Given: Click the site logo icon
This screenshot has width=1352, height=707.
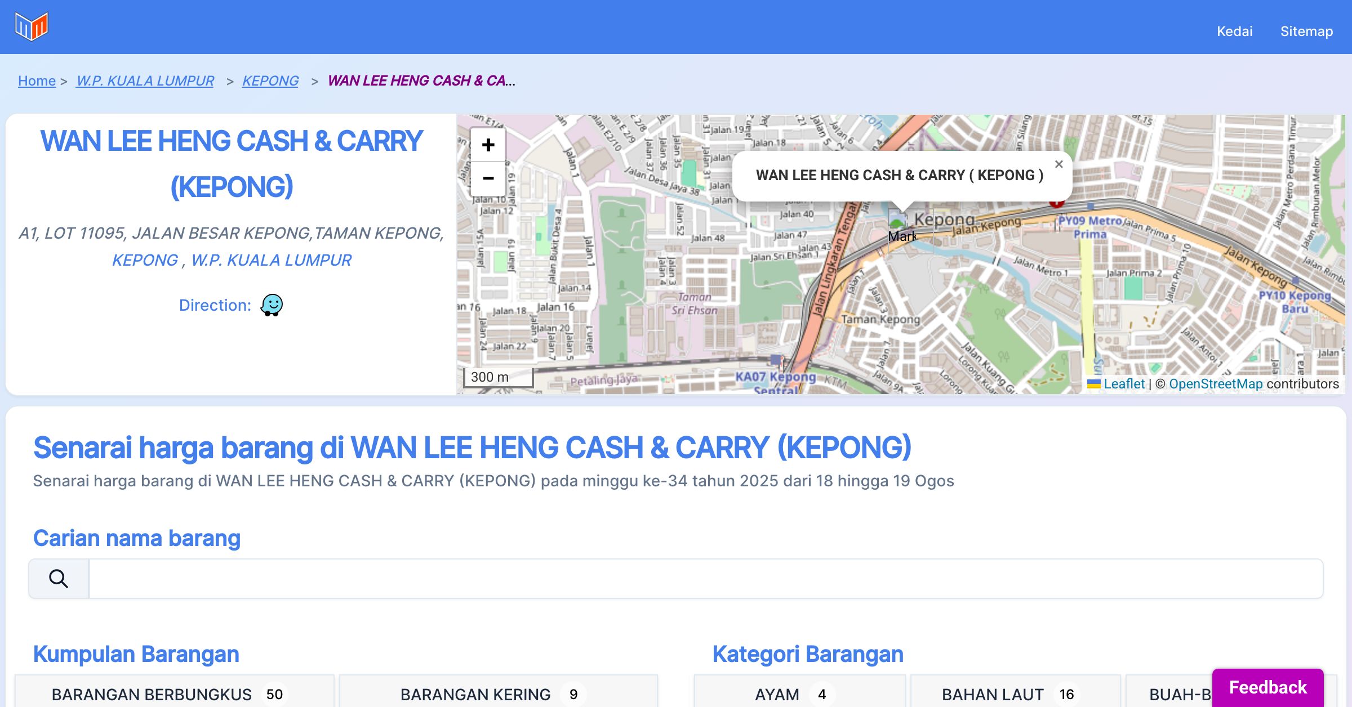Looking at the screenshot, I should [x=32, y=26].
